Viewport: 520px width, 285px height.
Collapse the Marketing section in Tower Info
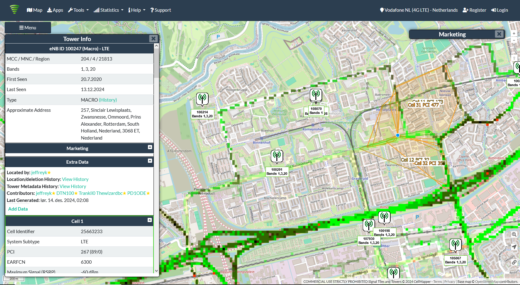150,147
